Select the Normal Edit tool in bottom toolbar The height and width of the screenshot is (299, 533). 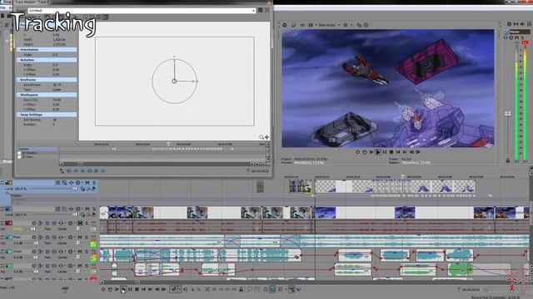[174, 289]
